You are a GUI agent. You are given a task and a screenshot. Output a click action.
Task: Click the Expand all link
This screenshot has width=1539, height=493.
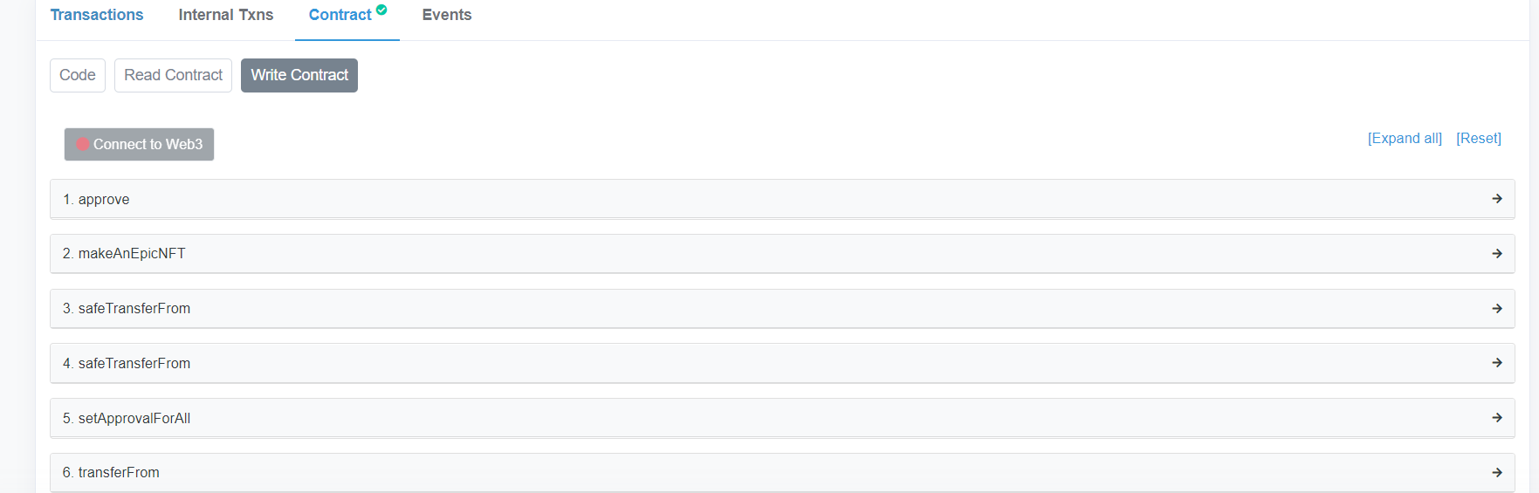pos(1405,138)
